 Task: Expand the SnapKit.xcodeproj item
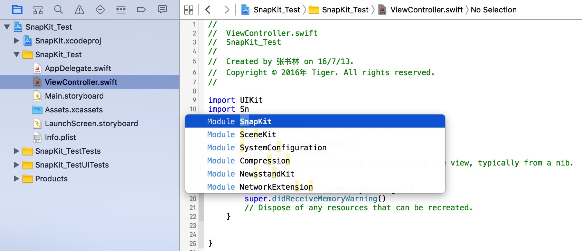(17, 41)
